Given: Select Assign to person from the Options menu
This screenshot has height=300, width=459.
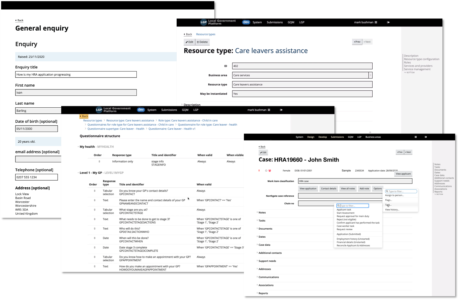Looking at the screenshot, I should pos(394,195).
